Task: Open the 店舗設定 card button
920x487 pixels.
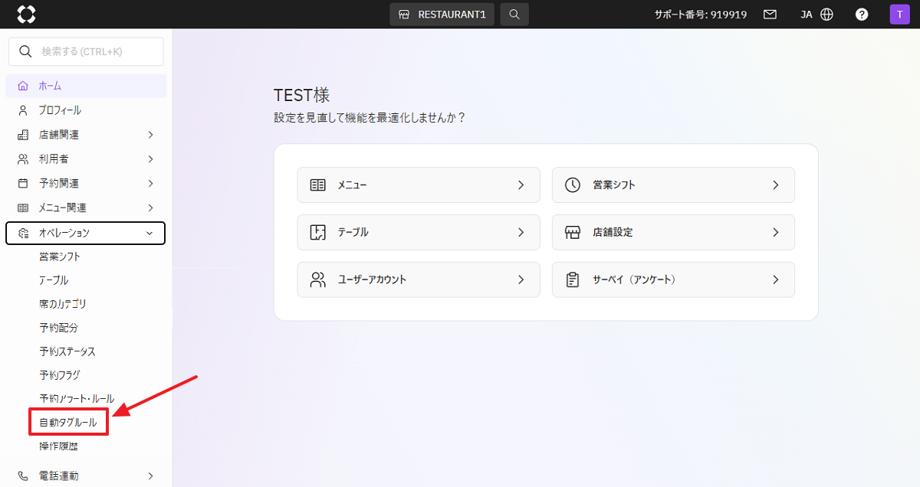Action: click(673, 232)
